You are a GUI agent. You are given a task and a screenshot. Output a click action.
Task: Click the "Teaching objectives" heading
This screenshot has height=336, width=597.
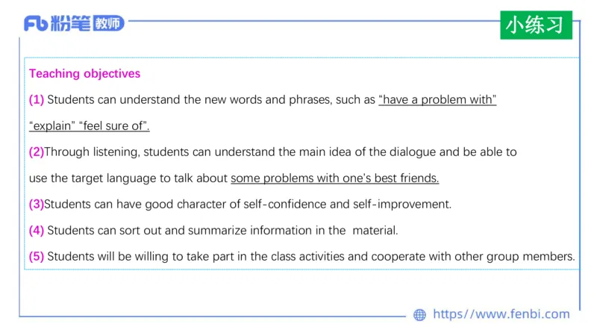pos(84,74)
